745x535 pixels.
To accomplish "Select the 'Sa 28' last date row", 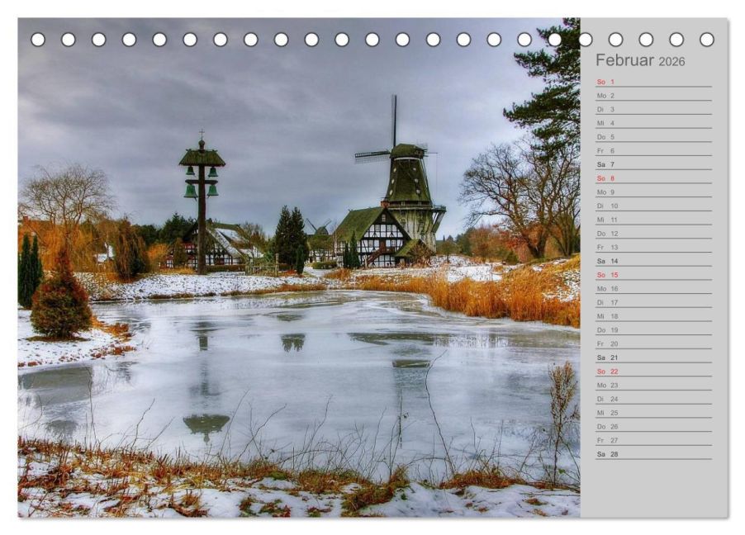I will pyautogui.click(x=654, y=454).
